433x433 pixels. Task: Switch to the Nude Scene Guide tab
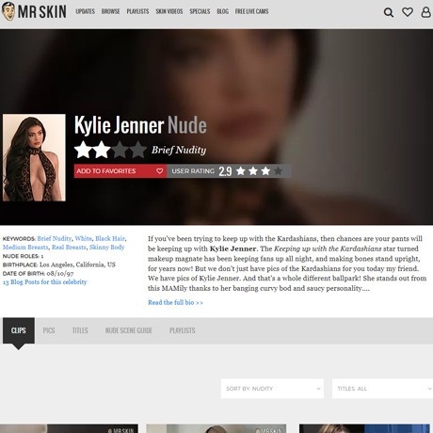129,330
